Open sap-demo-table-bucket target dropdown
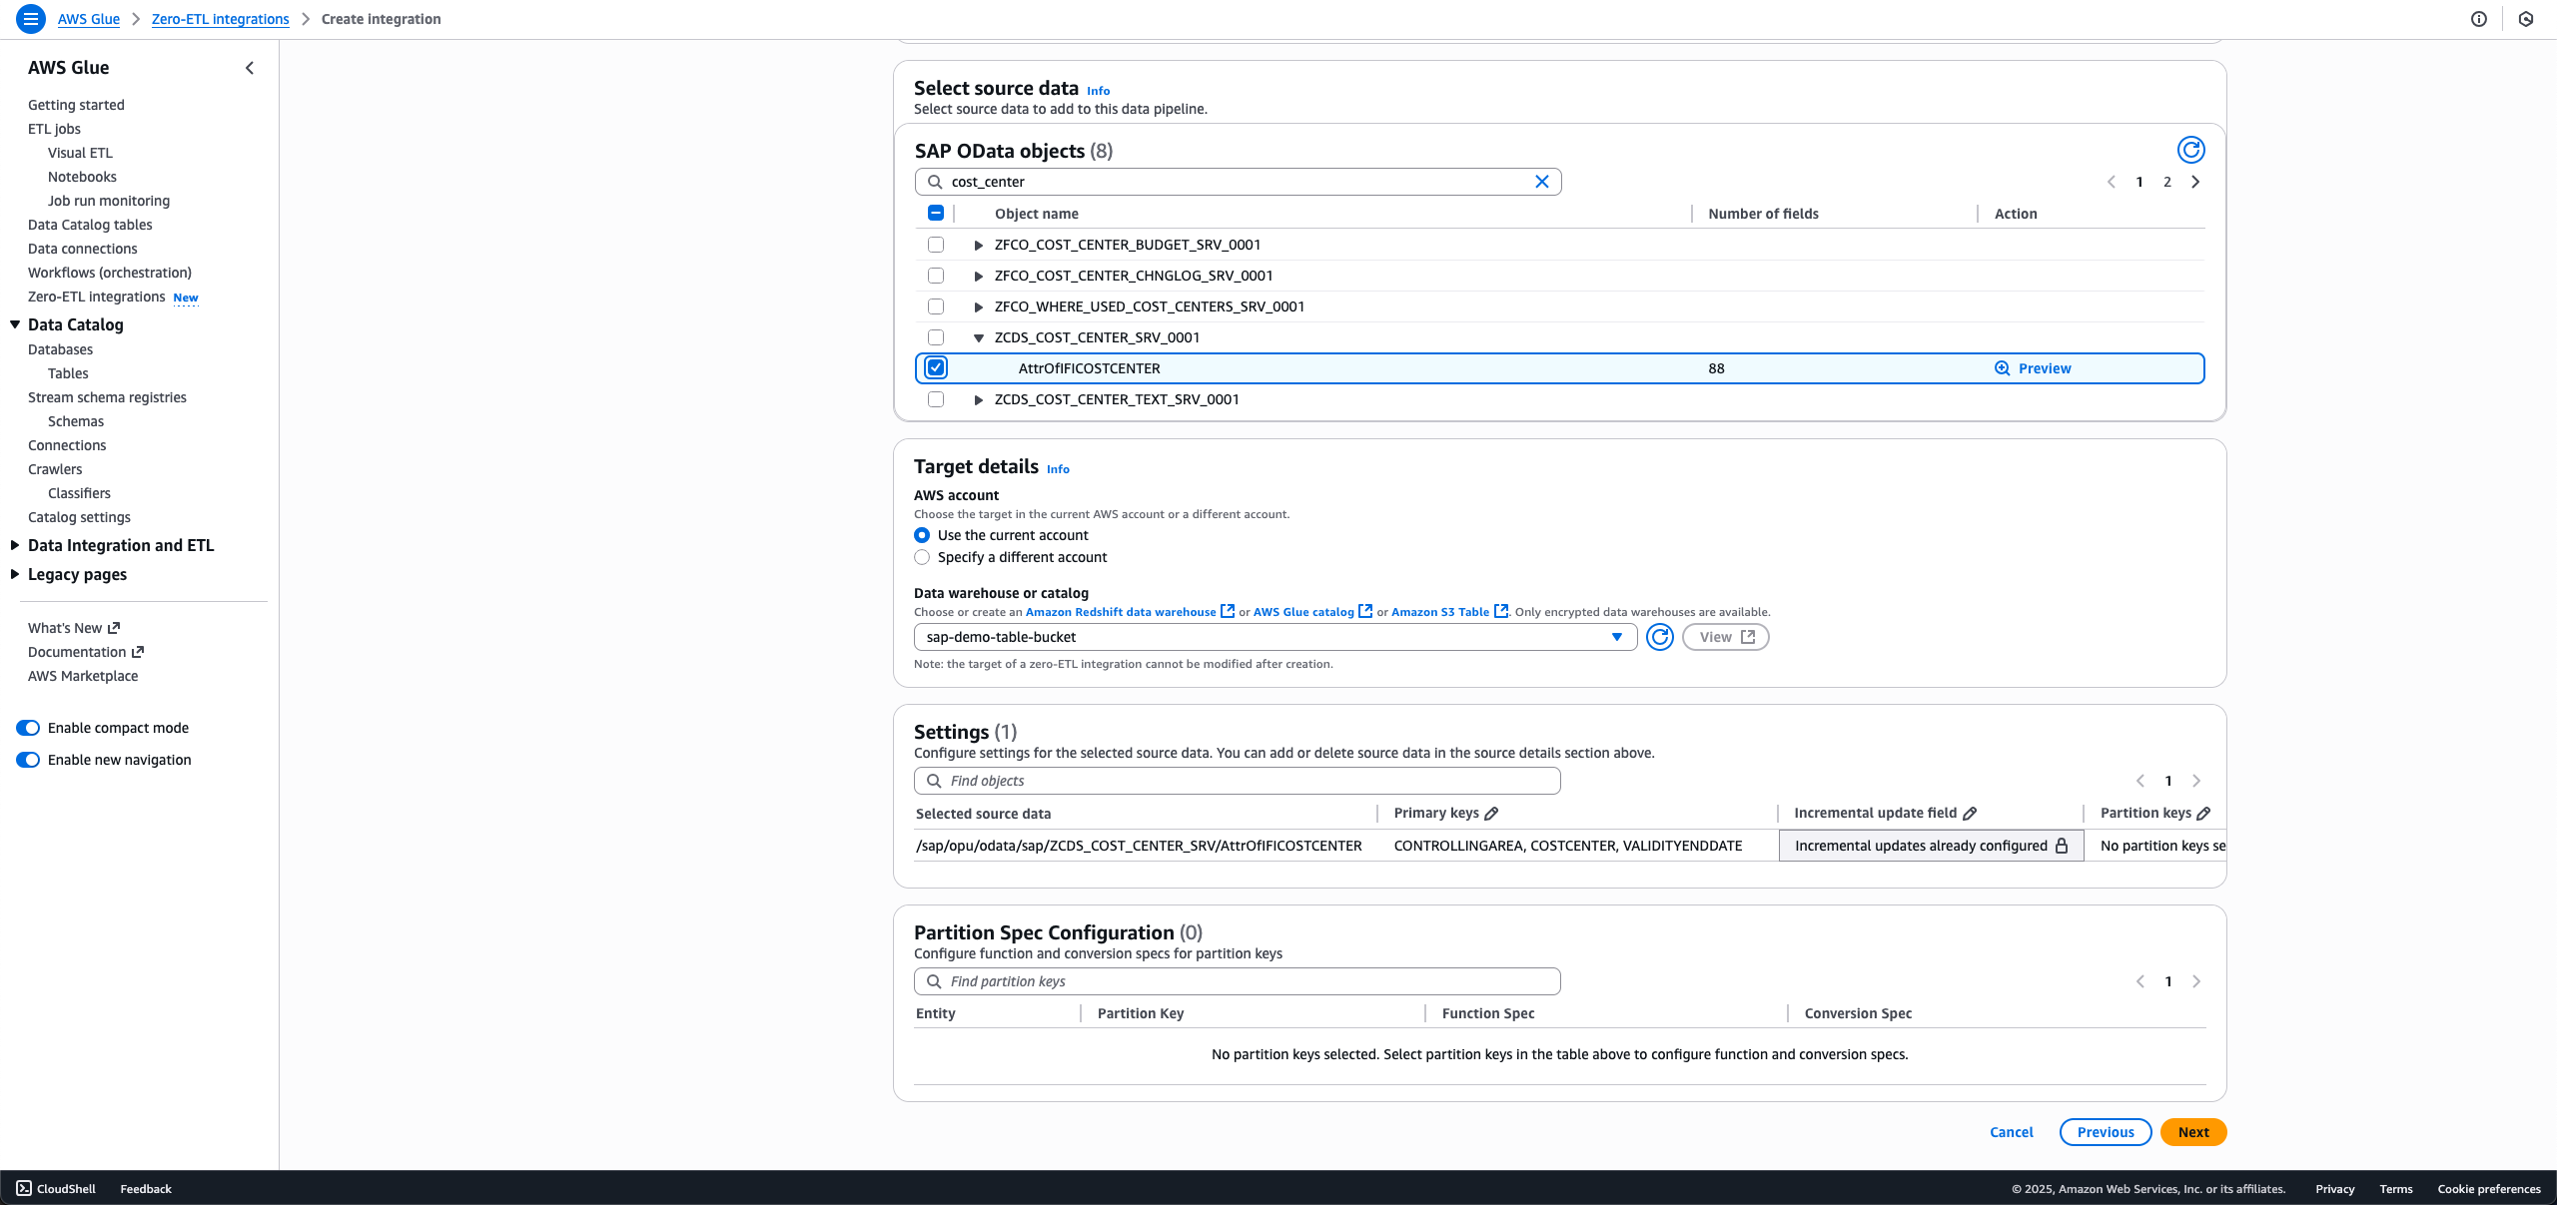The height and width of the screenshot is (1205, 2557). (1275, 637)
